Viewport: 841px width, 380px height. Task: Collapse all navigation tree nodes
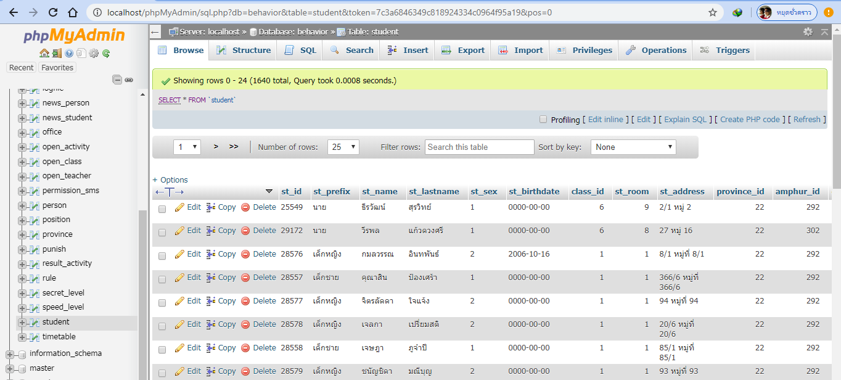(x=117, y=80)
